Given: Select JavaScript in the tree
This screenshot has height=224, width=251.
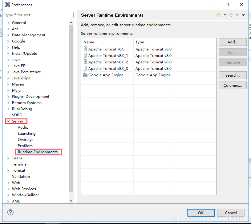Looking at the screenshot, I should 21,78.
